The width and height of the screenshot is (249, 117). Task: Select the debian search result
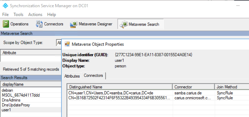pos(31,90)
